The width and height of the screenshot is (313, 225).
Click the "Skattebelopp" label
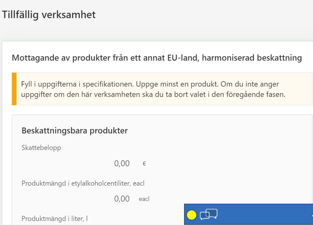click(41, 148)
